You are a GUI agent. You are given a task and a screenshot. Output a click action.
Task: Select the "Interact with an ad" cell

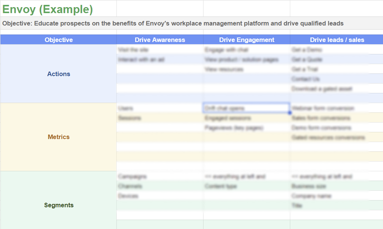coord(160,60)
